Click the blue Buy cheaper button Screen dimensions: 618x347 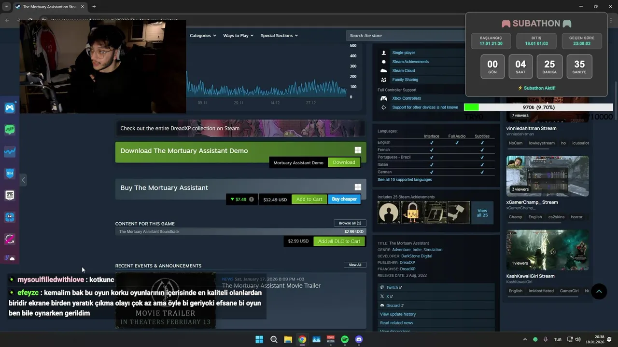pyautogui.click(x=344, y=199)
